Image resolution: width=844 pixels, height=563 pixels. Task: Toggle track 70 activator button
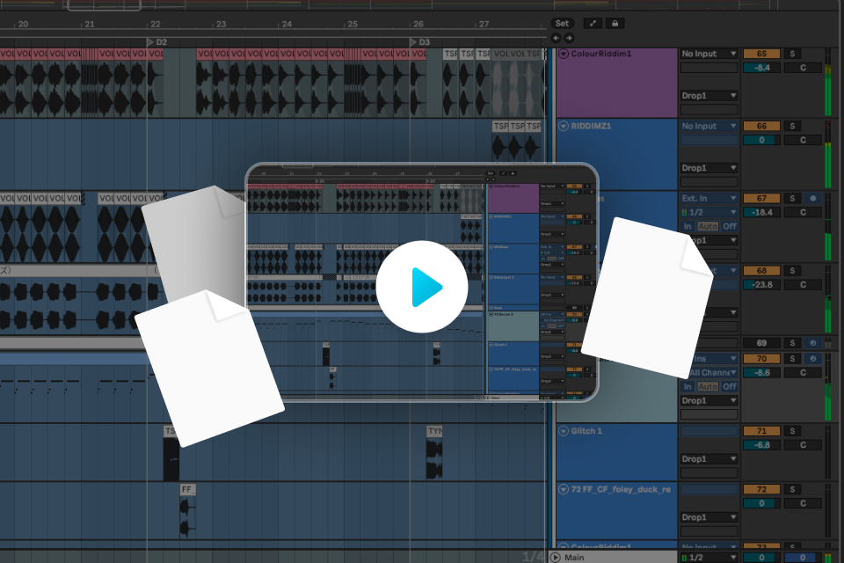tap(761, 358)
